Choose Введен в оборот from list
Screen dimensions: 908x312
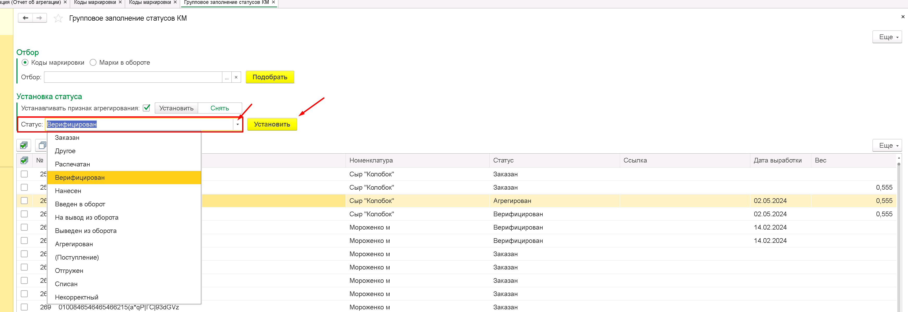pos(80,204)
